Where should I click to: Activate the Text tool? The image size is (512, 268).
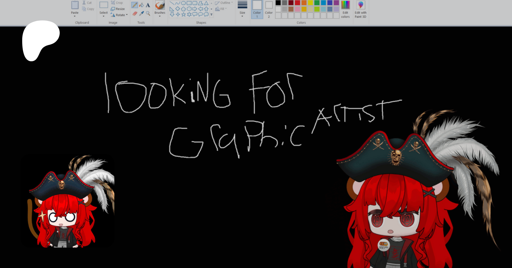pyautogui.click(x=148, y=5)
